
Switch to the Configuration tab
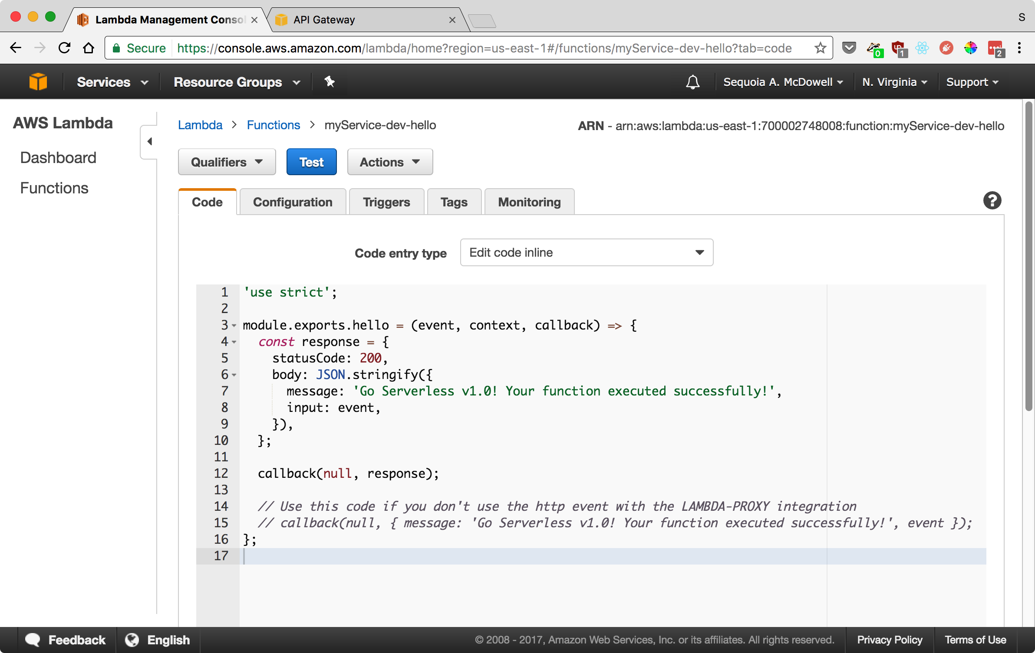coord(293,202)
